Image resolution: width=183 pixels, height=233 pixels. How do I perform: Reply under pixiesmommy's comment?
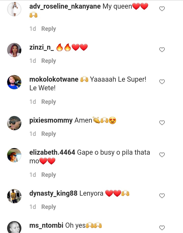(x=49, y=134)
